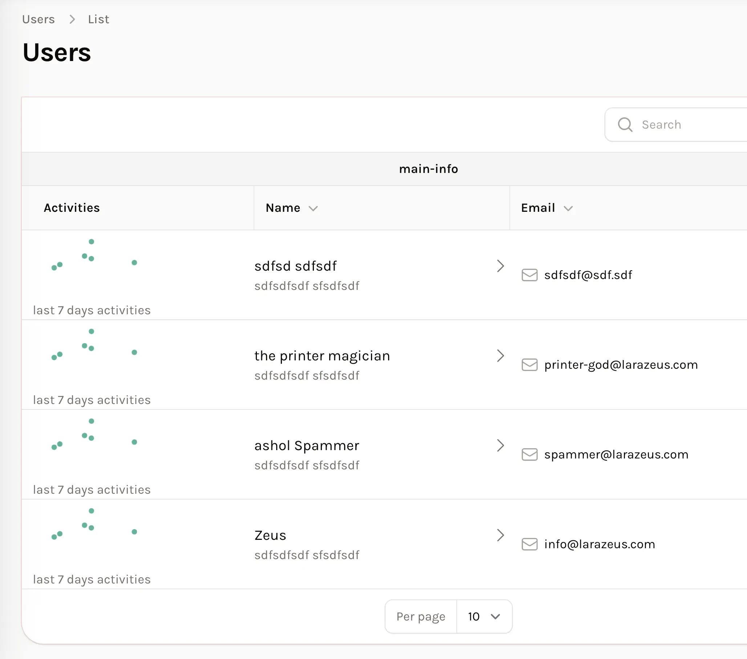Click chevron arrow in sdfsd sdfsdf row
The image size is (747, 659).
(x=500, y=266)
